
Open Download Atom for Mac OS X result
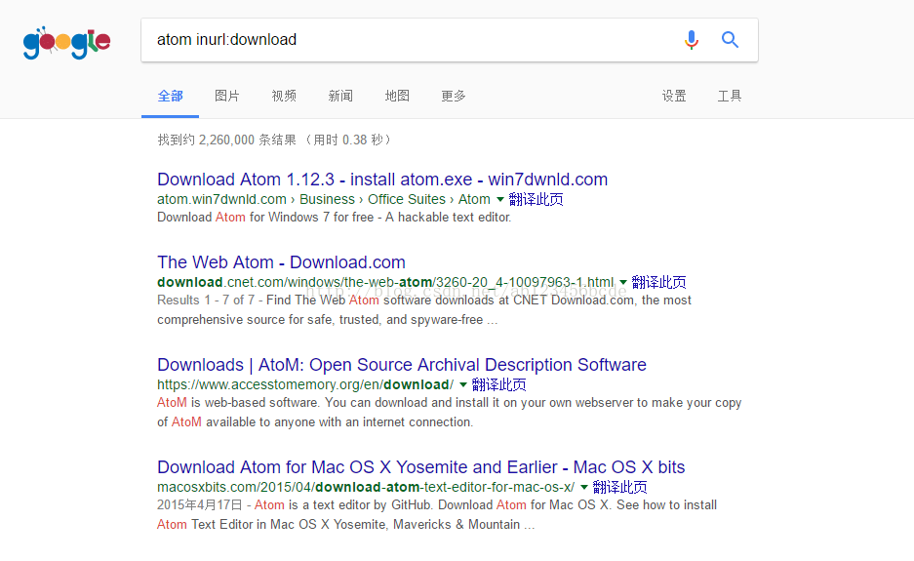[x=420, y=467]
